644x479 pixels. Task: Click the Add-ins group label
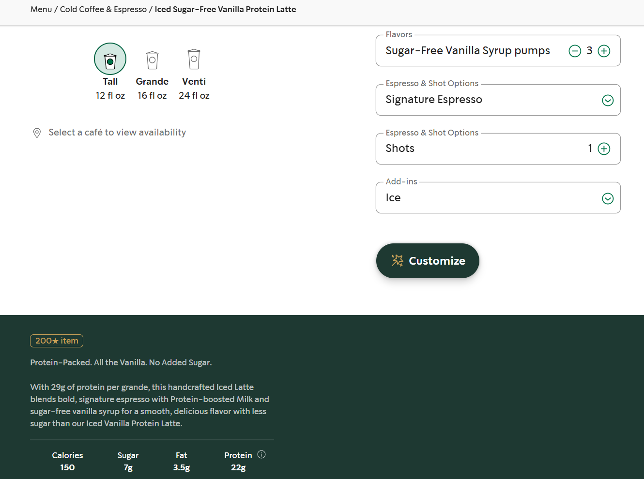point(401,181)
